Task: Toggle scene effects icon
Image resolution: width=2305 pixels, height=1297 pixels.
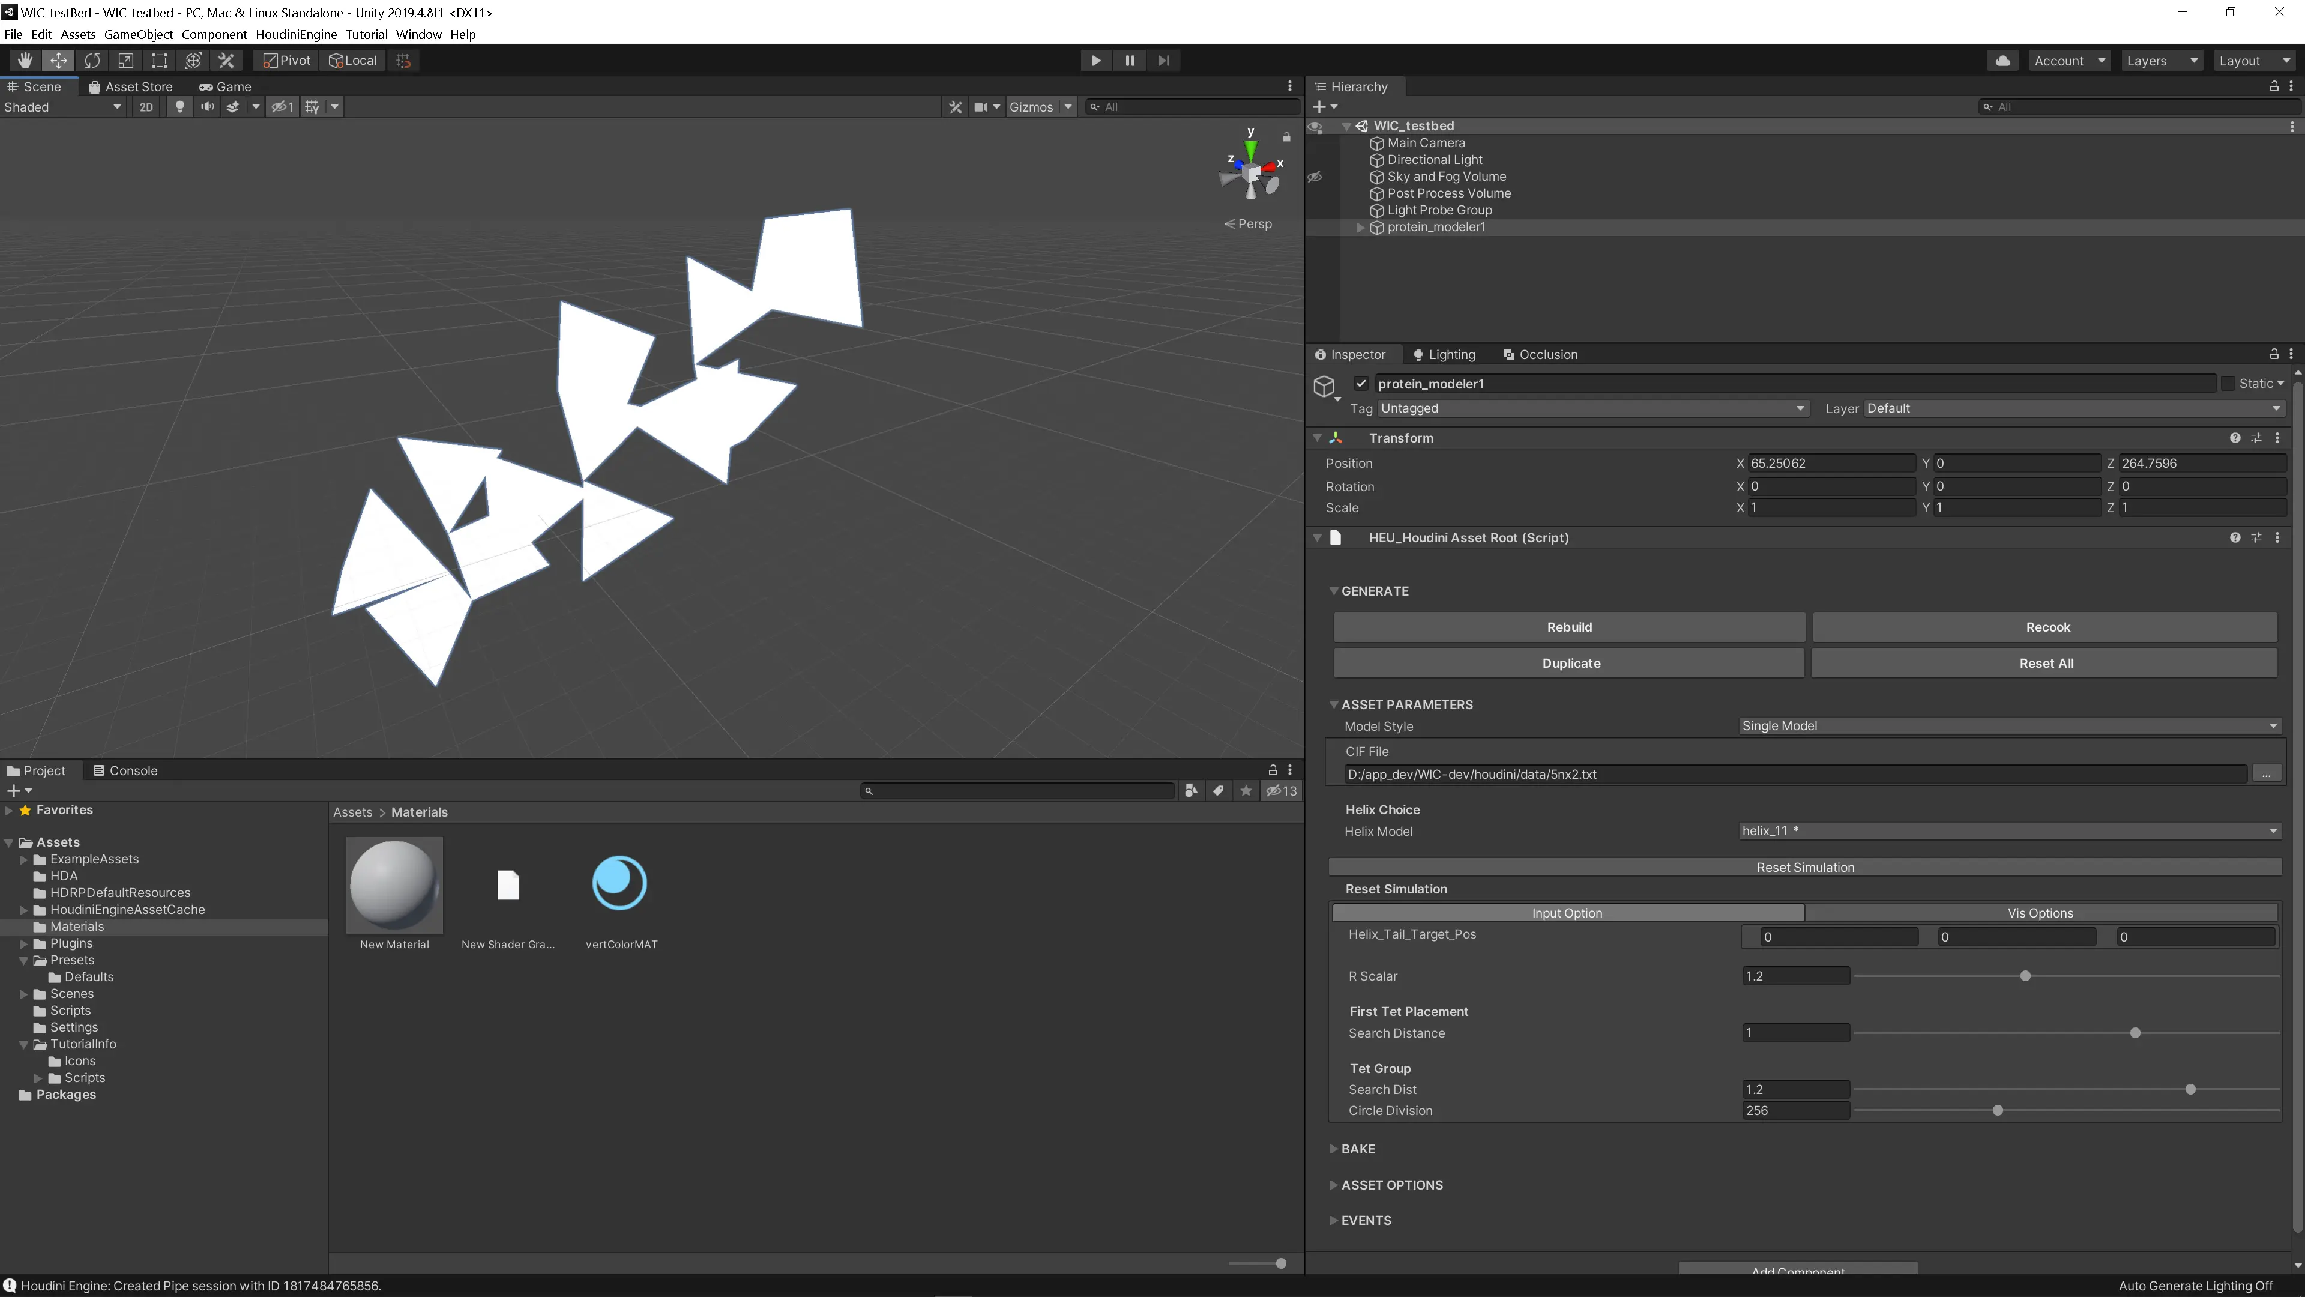Action: tap(233, 106)
